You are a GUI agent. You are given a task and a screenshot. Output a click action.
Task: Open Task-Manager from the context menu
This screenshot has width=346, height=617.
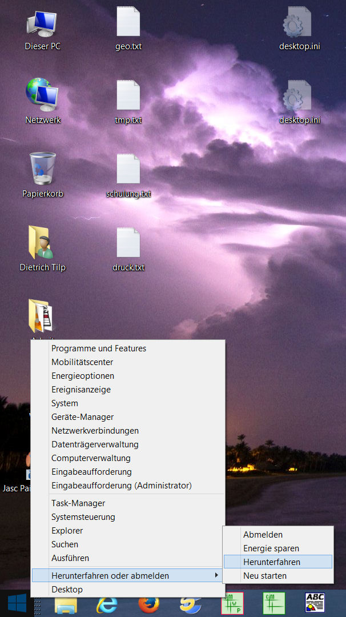[x=78, y=503]
